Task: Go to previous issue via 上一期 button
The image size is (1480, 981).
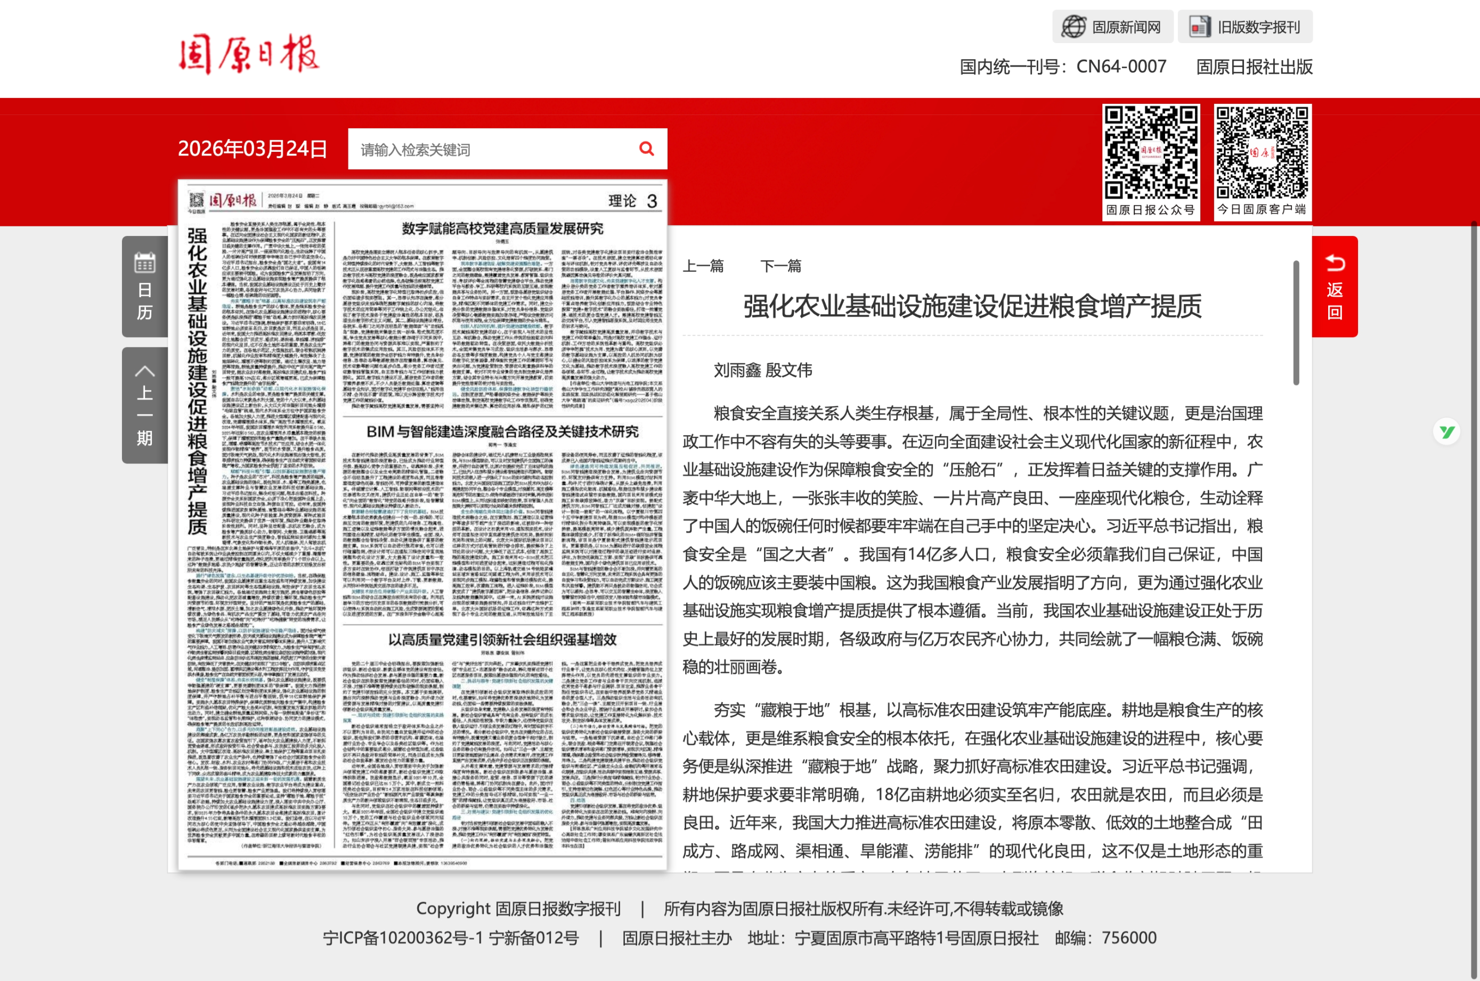Action: 144,405
